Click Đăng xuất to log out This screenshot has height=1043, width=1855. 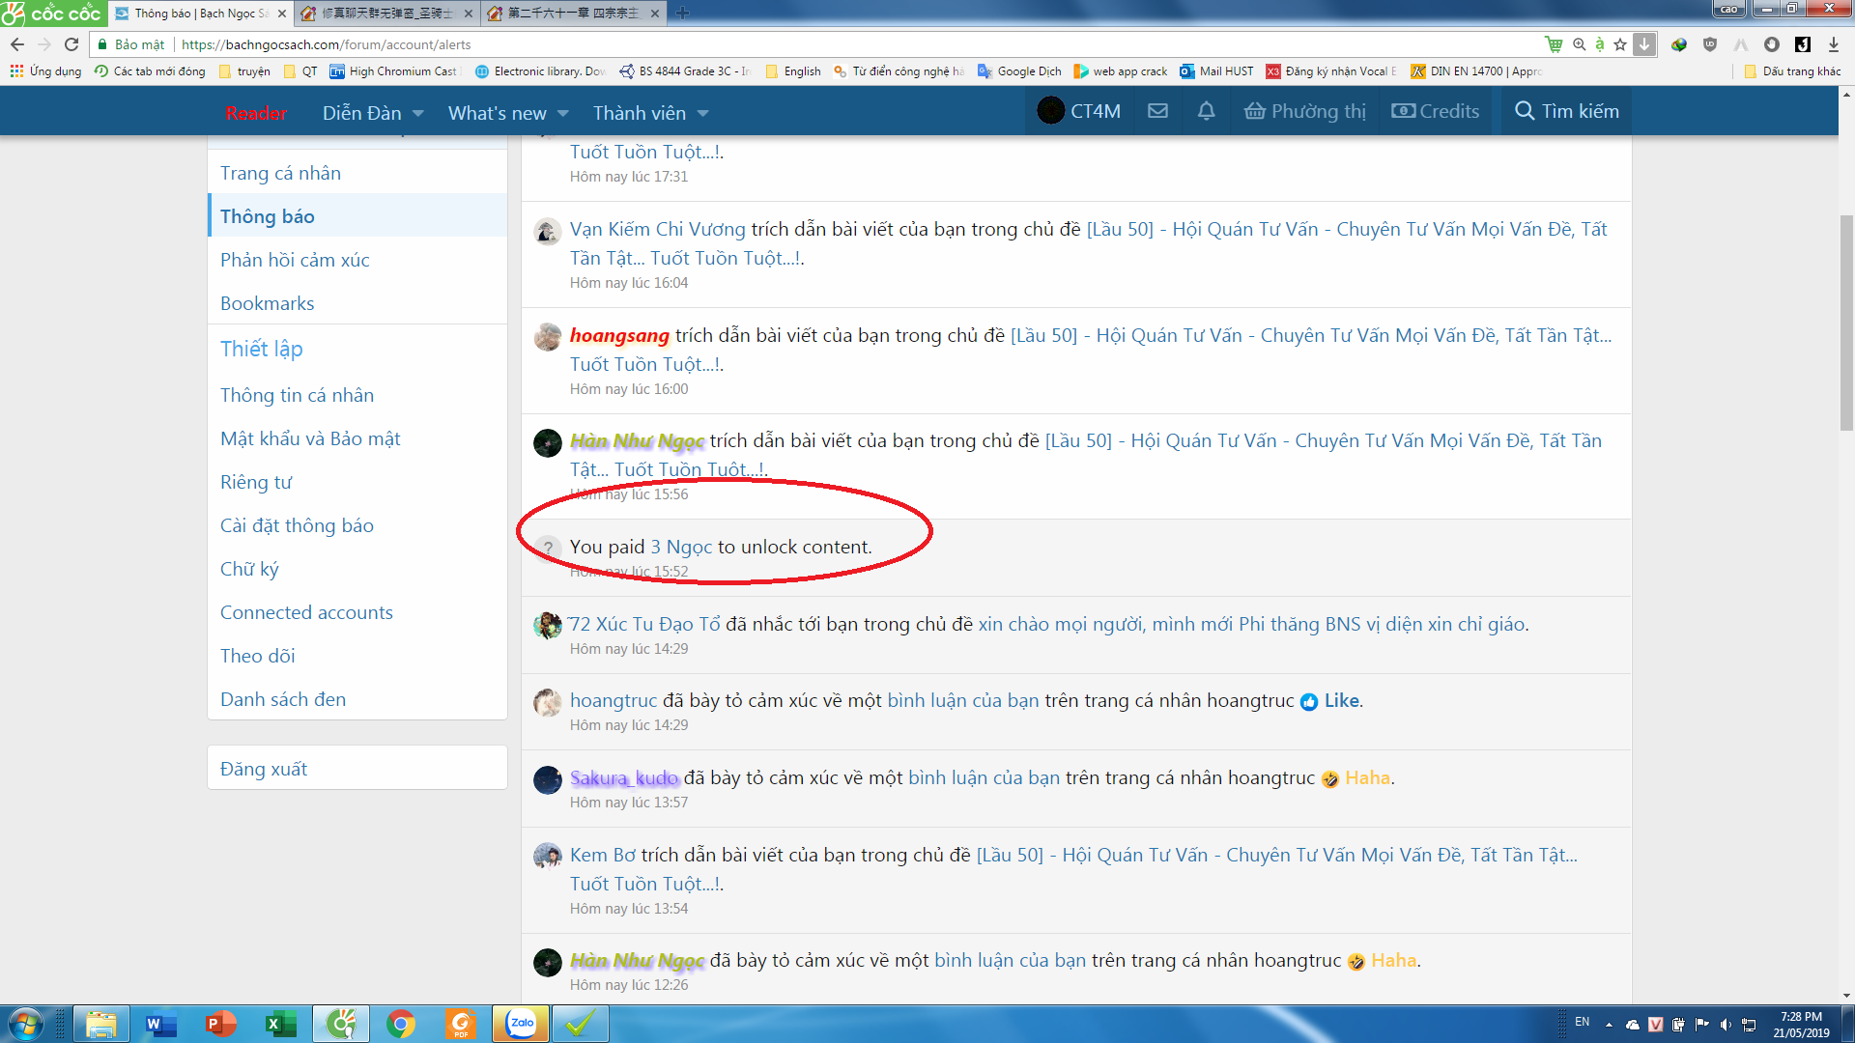pyautogui.click(x=264, y=769)
